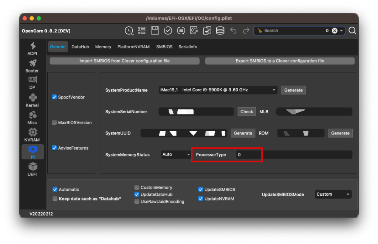Screen dimensions: 378x244
Task: Click the MLB input field
Action: (x=314, y=111)
